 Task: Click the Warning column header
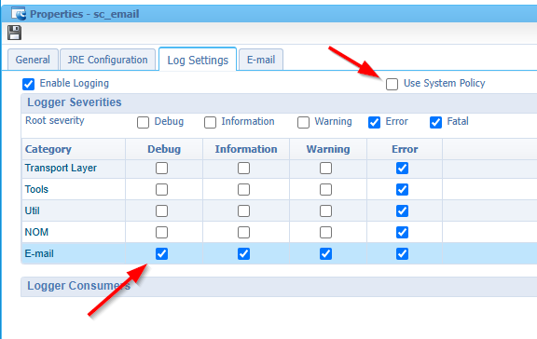click(328, 149)
